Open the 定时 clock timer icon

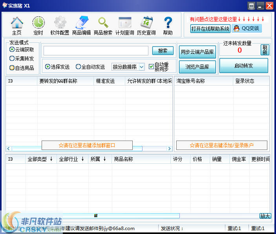38,26
